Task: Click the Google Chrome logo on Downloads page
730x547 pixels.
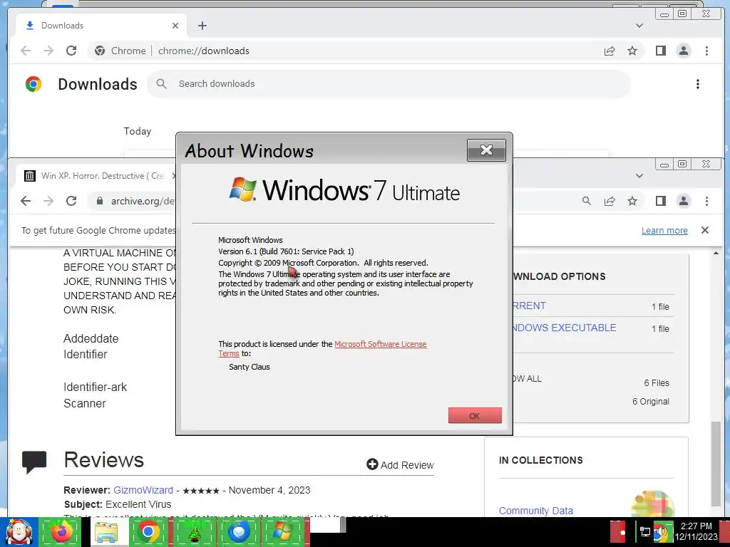Action: tap(34, 84)
